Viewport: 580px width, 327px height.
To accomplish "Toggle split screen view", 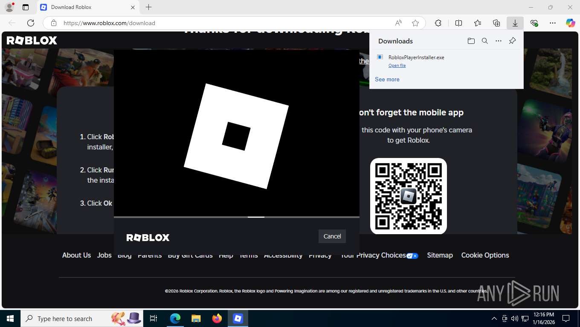I will [458, 23].
